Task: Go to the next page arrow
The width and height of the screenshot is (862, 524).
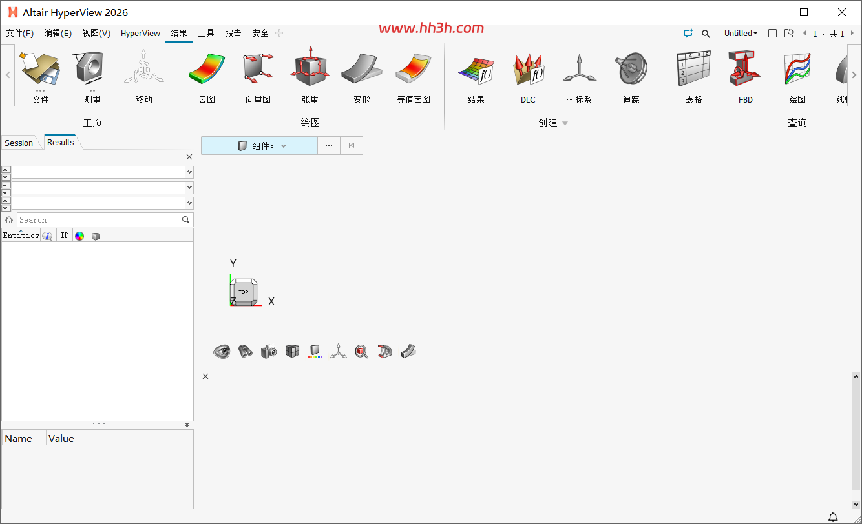Action: 852,34
